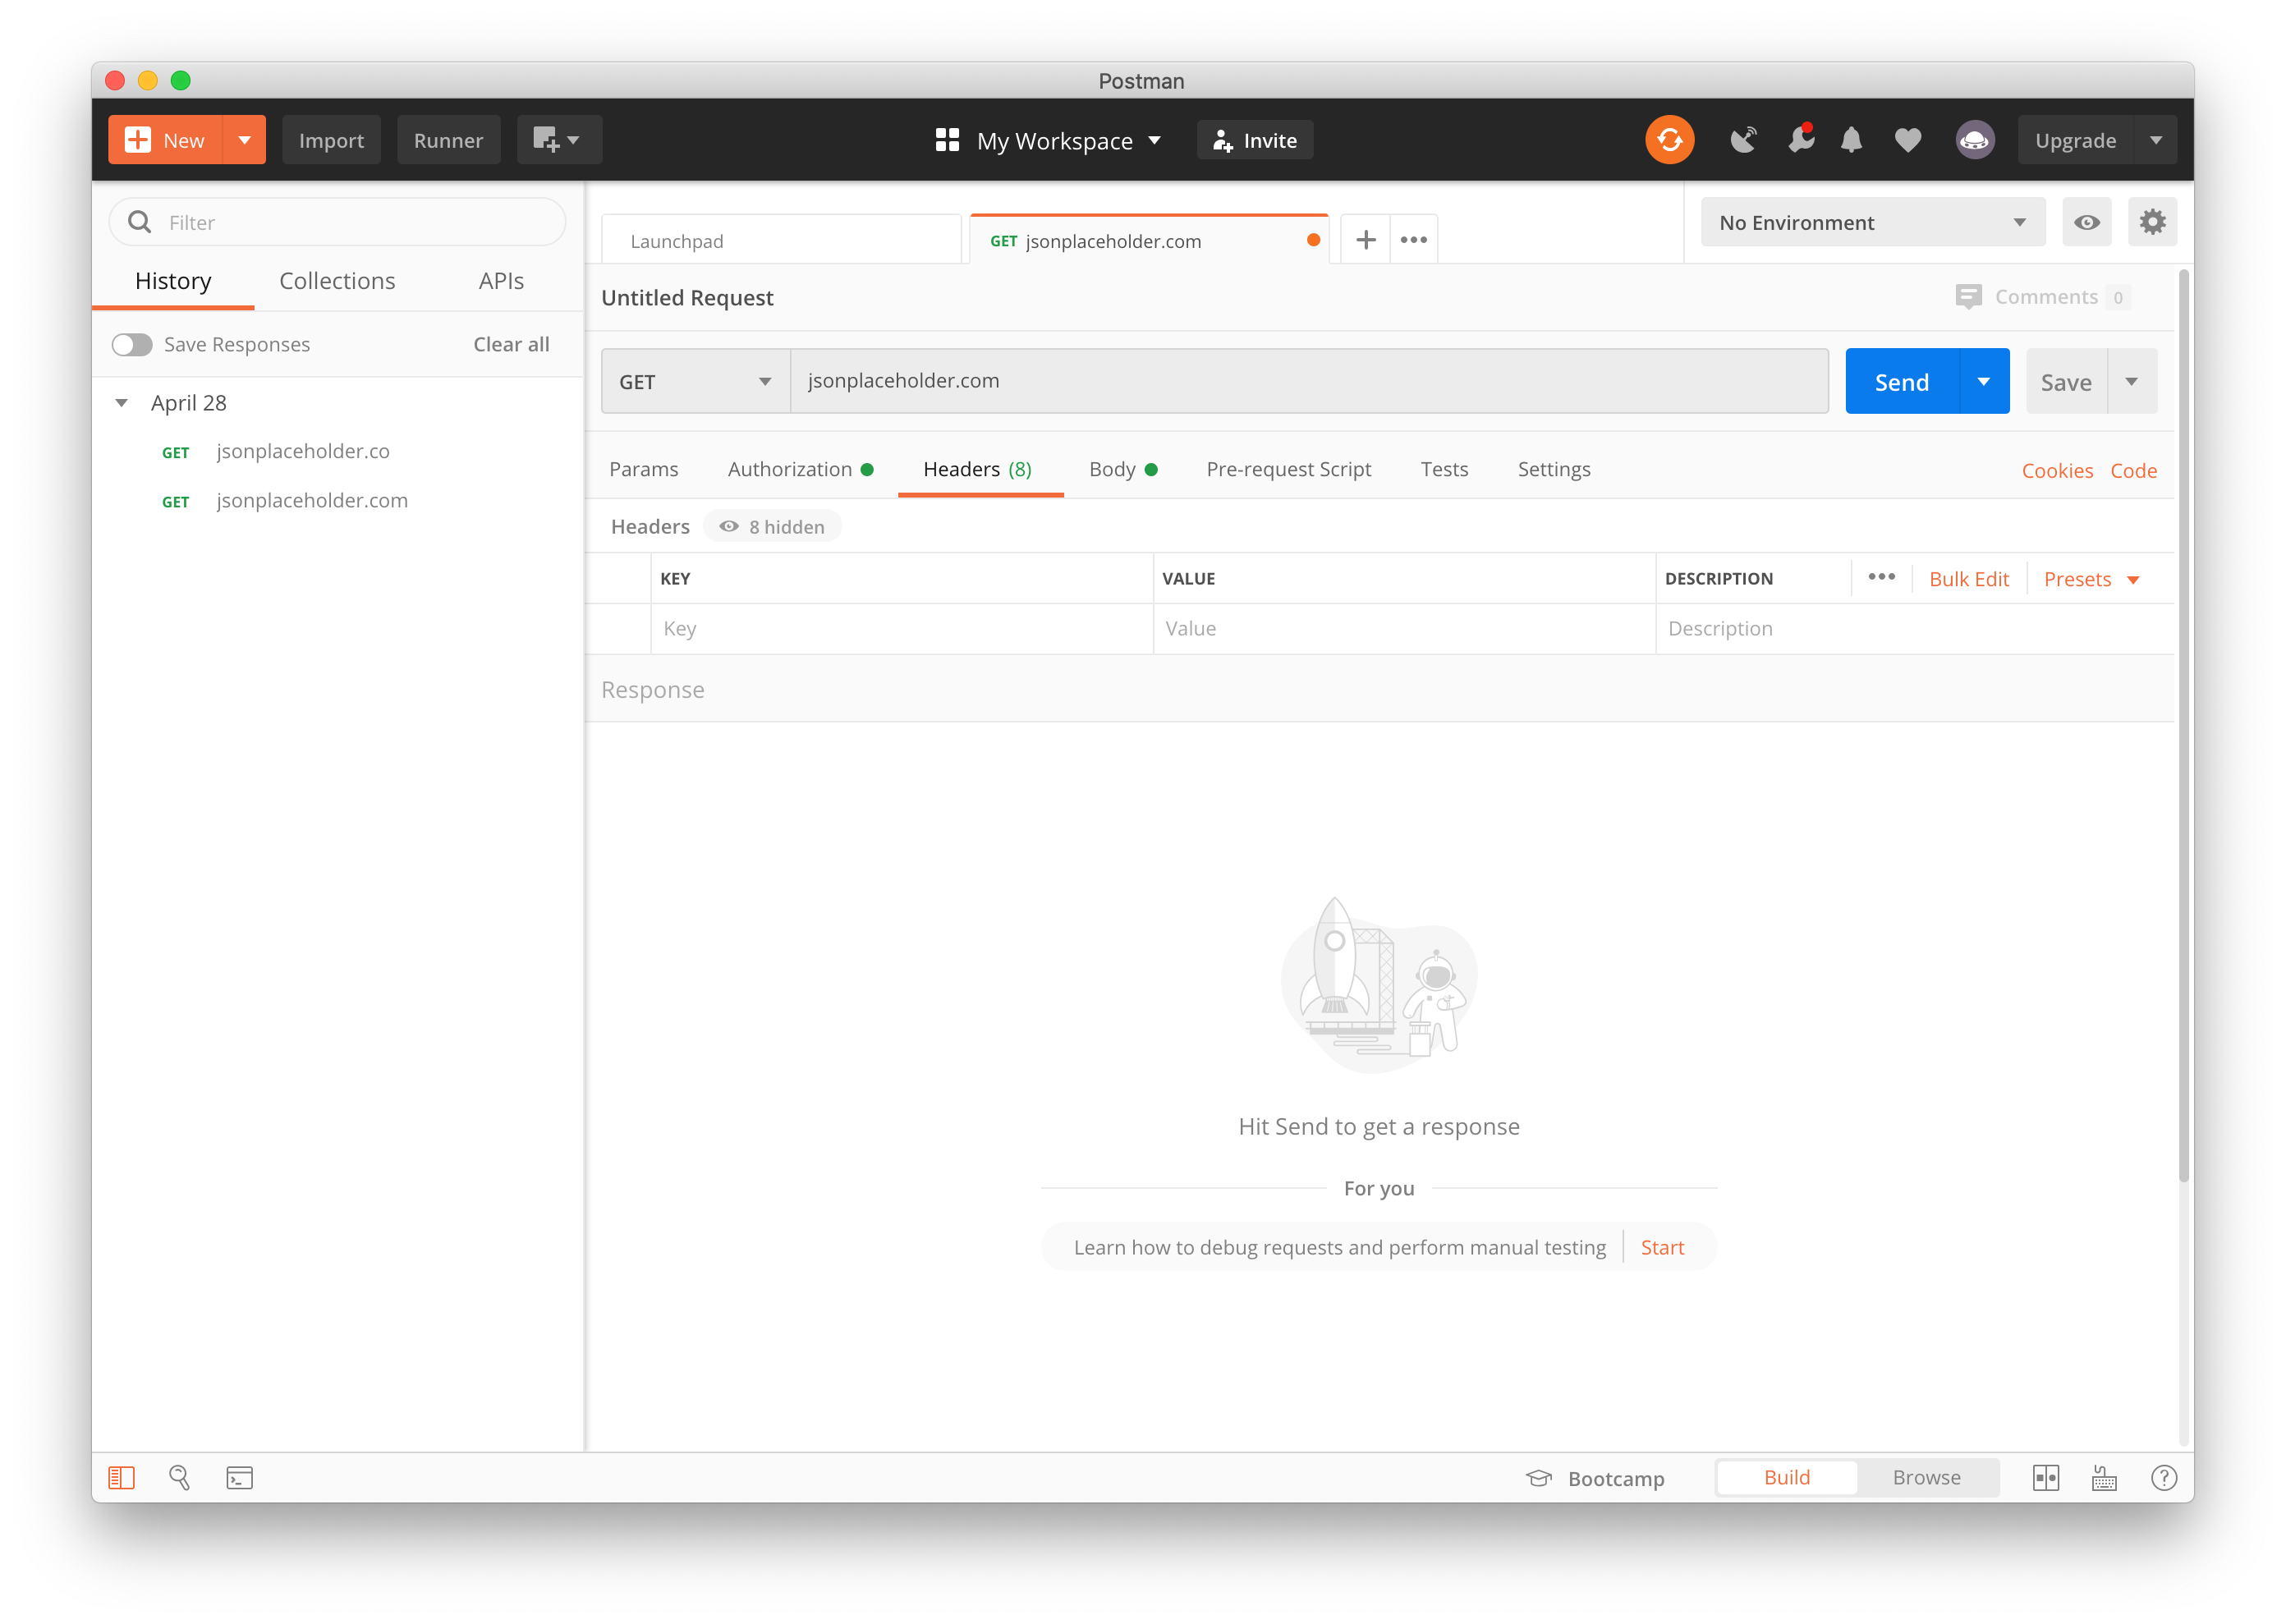Expand the HTTP method GET dropdown
Screen dimensions: 2286x1624
coord(694,382)
